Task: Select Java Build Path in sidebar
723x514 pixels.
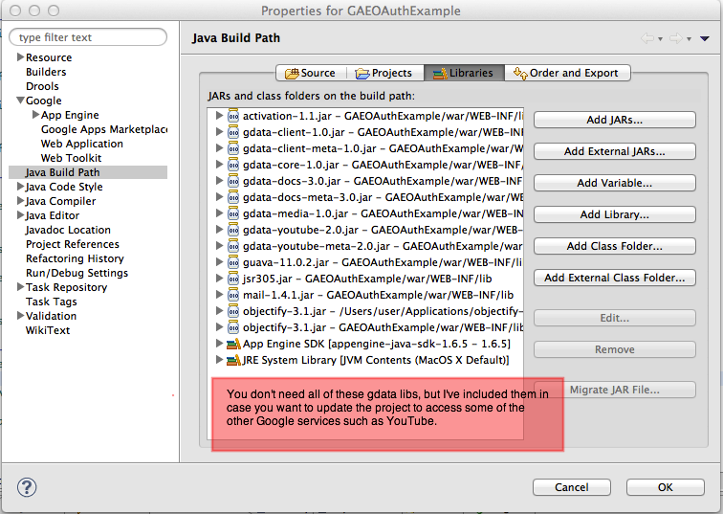Action: [x=63, y=172]
